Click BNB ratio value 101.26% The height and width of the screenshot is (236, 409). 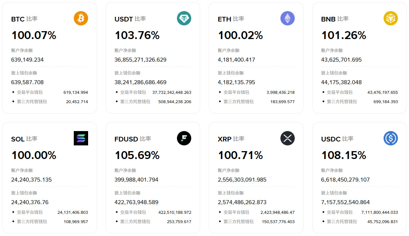(343, 35)
